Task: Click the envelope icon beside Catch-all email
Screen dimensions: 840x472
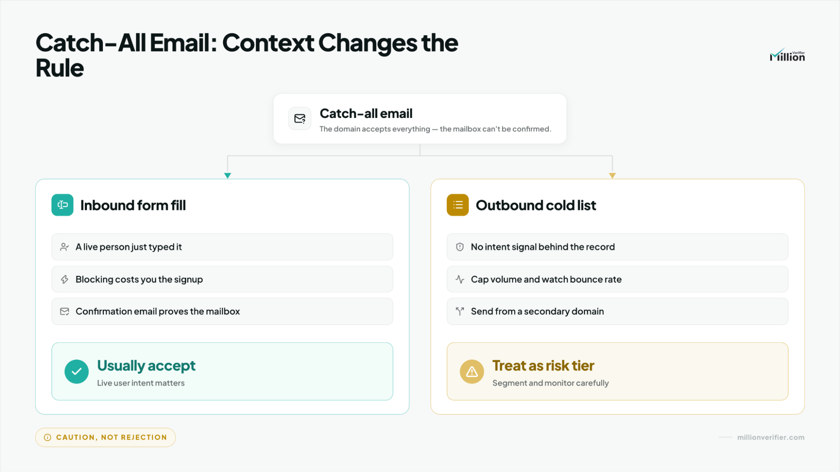Action: point(300,119)
